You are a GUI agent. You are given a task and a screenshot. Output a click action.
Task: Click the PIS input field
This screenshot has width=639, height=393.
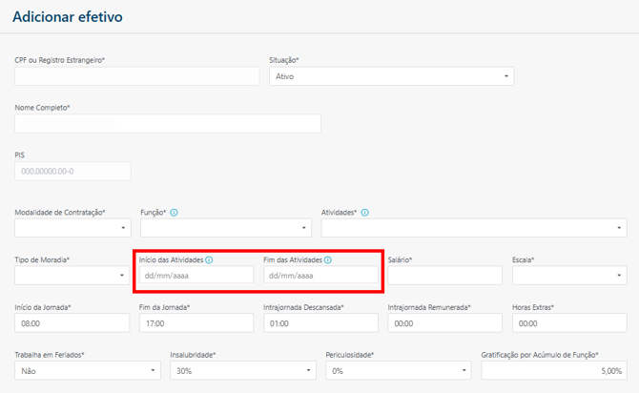(x=72, y=171)
